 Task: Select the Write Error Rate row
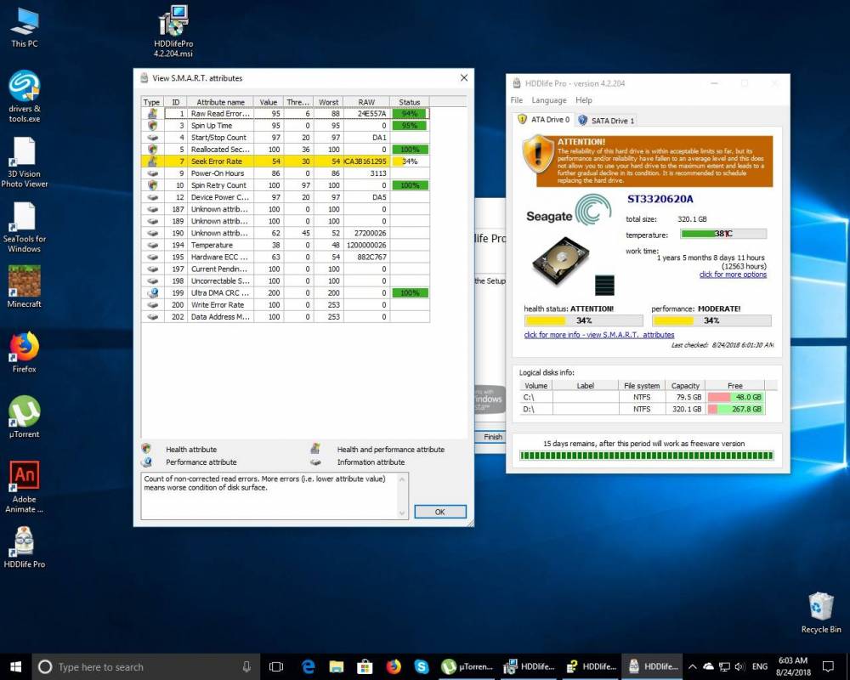(x=285, y=305)
